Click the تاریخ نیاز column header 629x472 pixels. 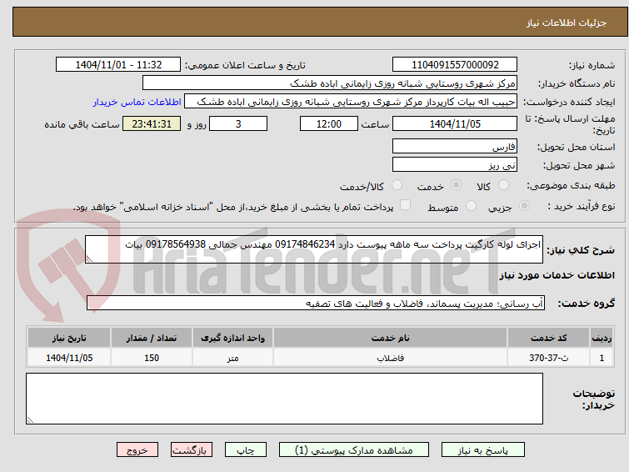pos(69,338)
